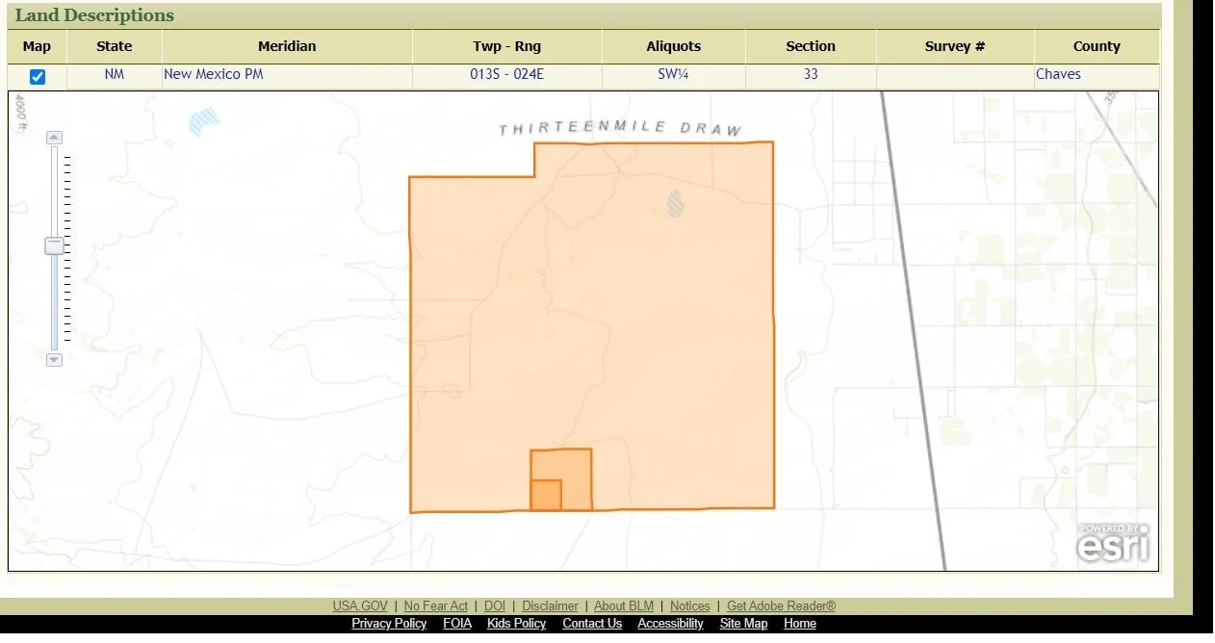Image resolution: width=1215 pixels, height=643 pixels.
Task: Click the map zoom-in arrow above the slider
Action: pos(55,138)
